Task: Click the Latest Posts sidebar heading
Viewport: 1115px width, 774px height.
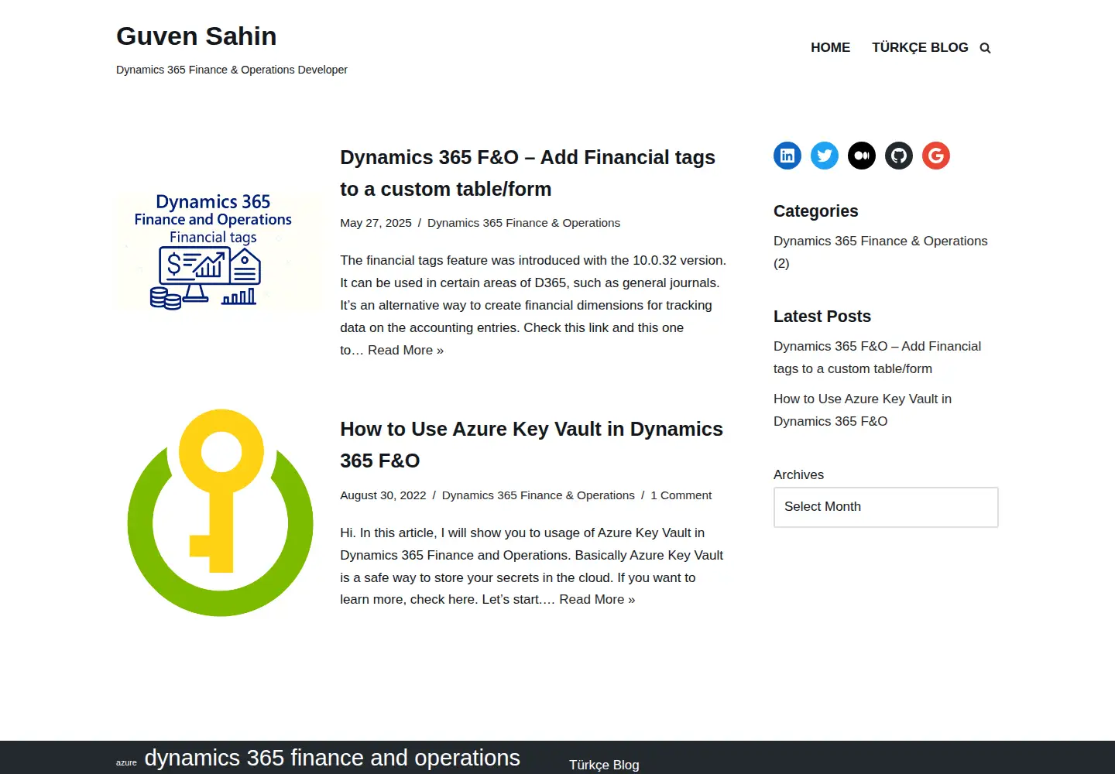Action: click(x=822, y=317)
